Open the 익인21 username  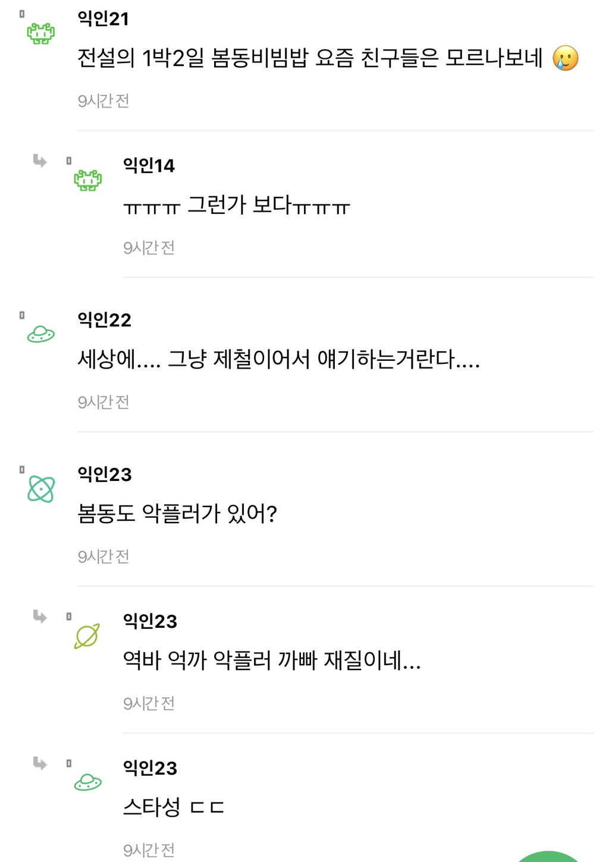pos(103,18)
